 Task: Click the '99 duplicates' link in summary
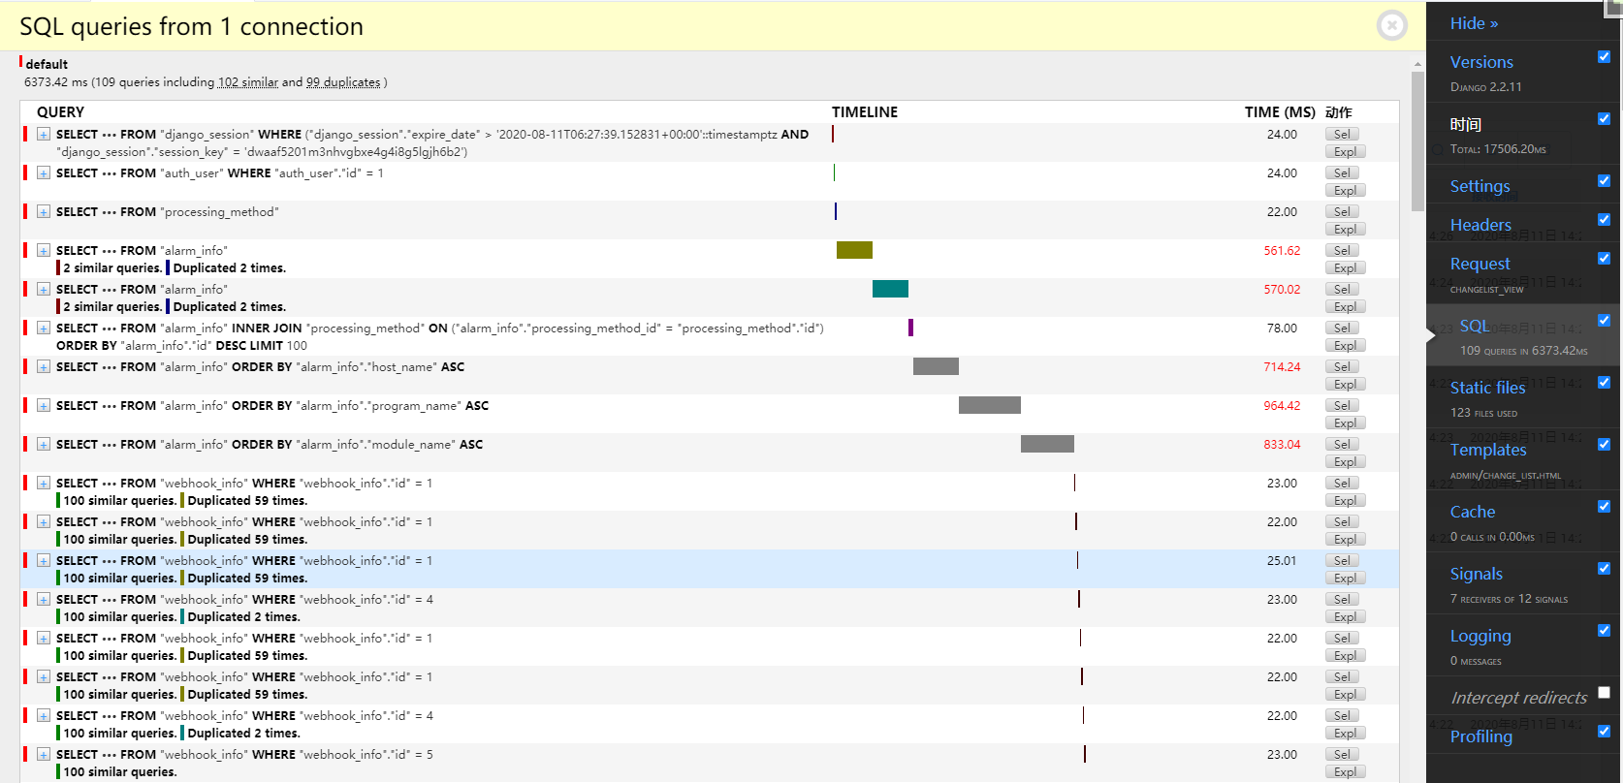(x=343, y=82)
